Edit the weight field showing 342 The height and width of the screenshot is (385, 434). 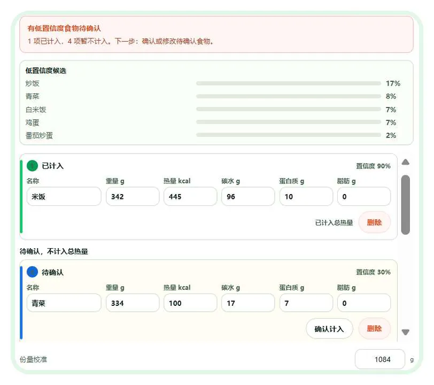[x=133, y=197]
